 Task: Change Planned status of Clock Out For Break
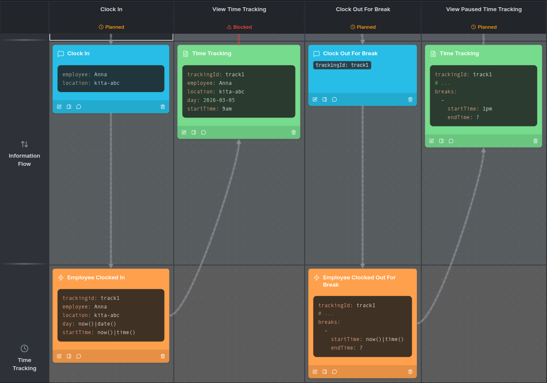click(363, 27)
